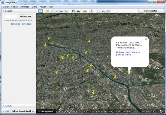Open the Galerie Google Earth
This screenshot has width=166, height=115.
(23, 111)
